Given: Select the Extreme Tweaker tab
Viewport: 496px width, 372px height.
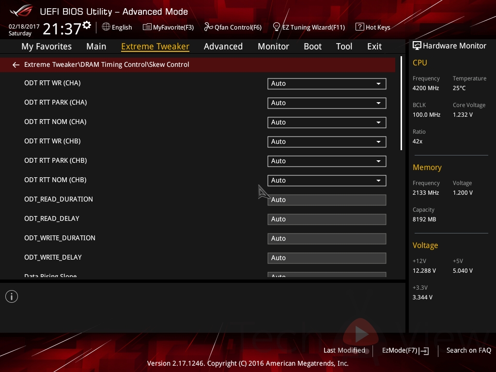Looking at the screenshot, I should click(x=155, y=46).
